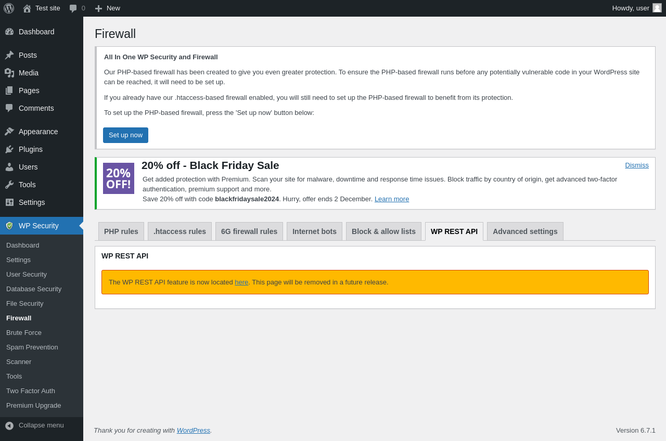The image size is (666, 441).
Task: Click the comments bubble icon in admin bar
Action: coord(73,8)
